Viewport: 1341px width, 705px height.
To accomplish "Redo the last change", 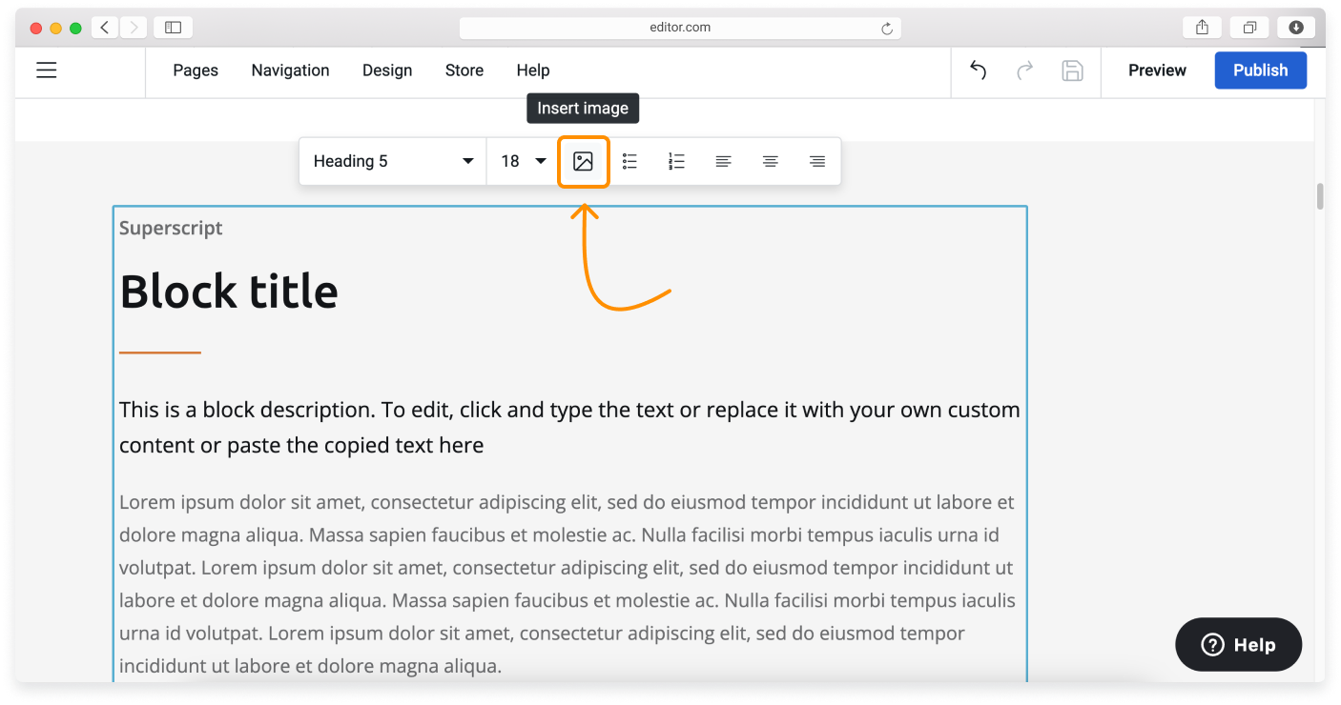I will [x=1025, y=70].
